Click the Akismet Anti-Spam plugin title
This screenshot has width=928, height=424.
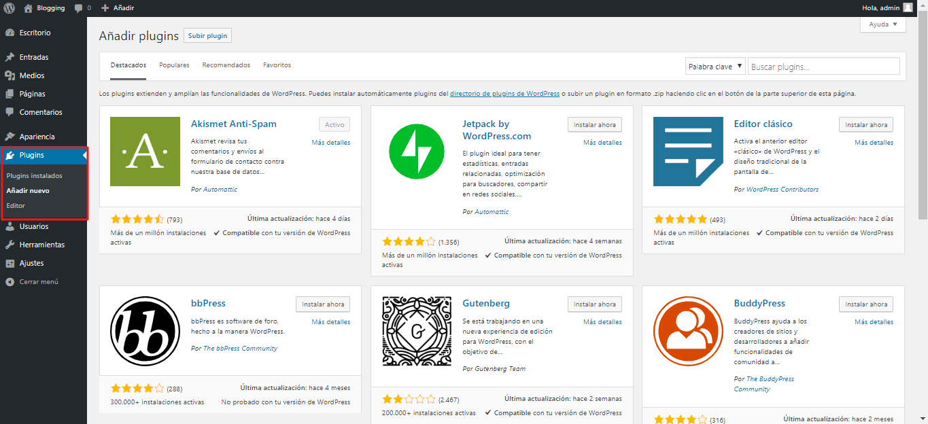coord(234,124)
